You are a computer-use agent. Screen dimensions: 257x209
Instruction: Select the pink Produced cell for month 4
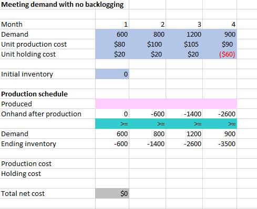pyautogui.click(x=220, y=104)
